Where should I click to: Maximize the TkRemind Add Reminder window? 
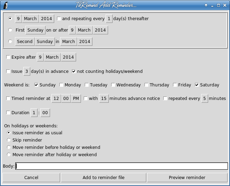point(219,5)
